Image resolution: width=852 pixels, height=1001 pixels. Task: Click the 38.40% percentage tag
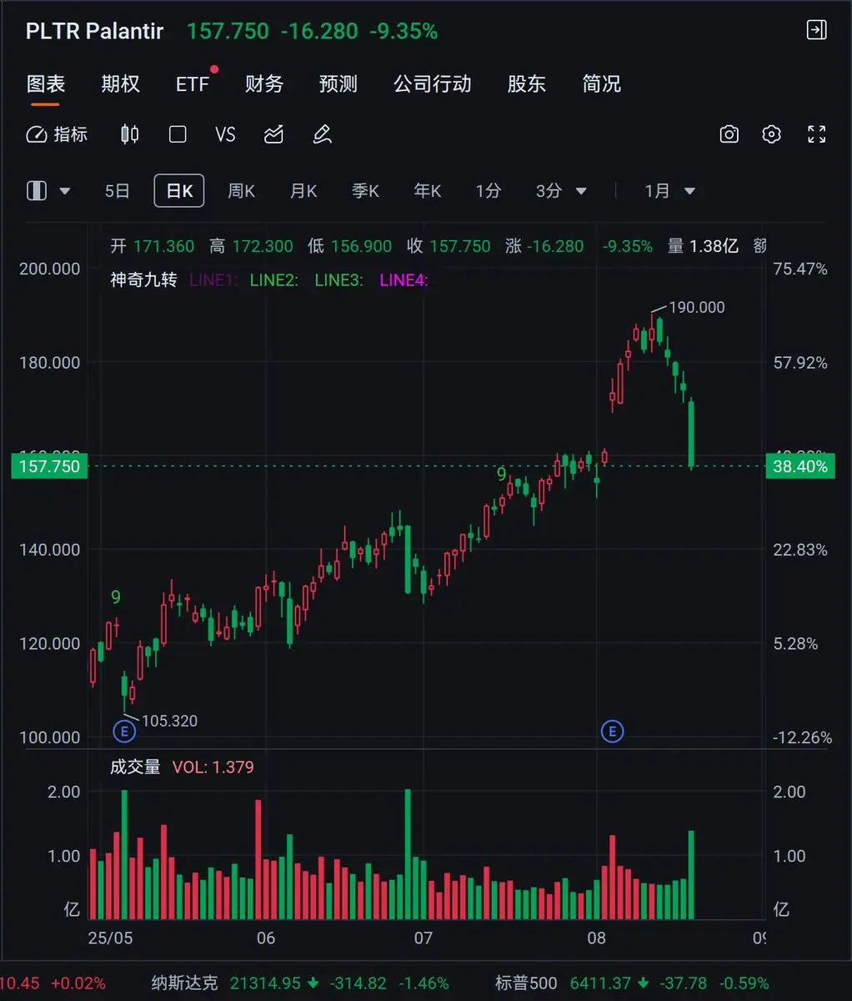tap(799, 466)
